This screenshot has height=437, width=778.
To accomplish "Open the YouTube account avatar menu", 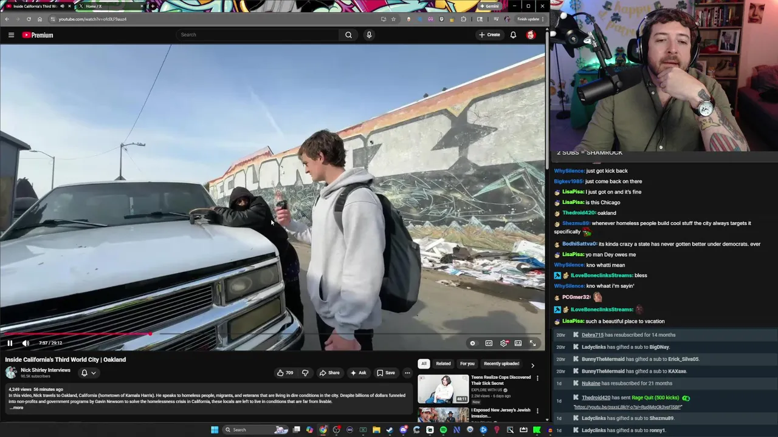I will pyautogui.click(x=531, y=35).
